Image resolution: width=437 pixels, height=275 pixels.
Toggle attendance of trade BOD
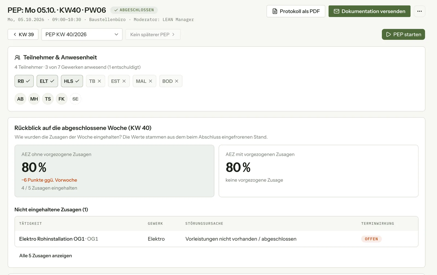click(171, 81)
